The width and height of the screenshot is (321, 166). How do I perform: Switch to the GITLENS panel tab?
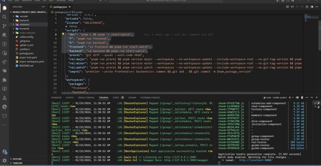click(132, 98)
